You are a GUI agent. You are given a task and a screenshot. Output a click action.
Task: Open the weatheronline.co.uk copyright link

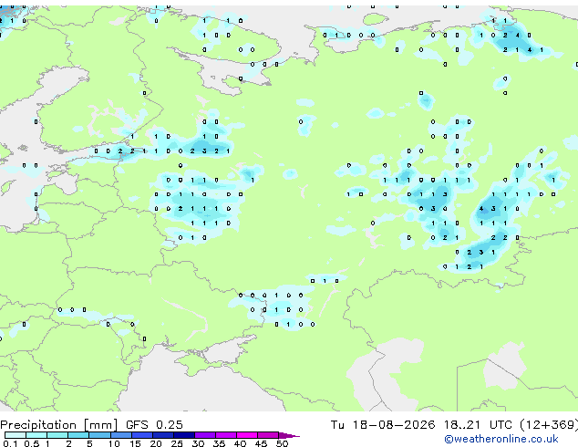(501, 439)
